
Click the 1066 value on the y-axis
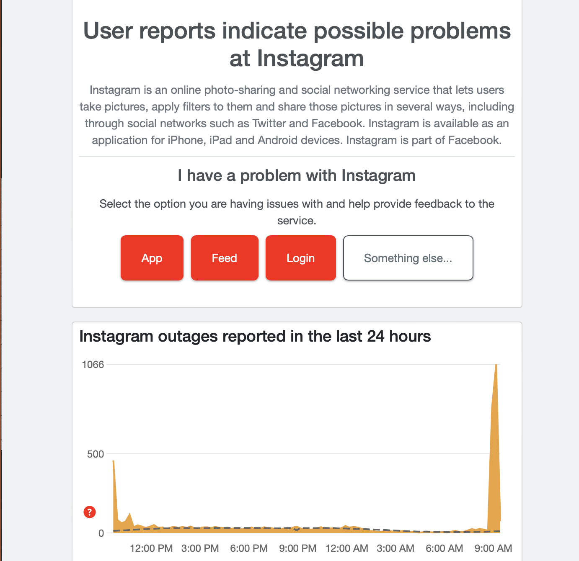point(93,365)
